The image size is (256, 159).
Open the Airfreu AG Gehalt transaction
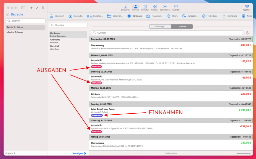tap(171, 112)
